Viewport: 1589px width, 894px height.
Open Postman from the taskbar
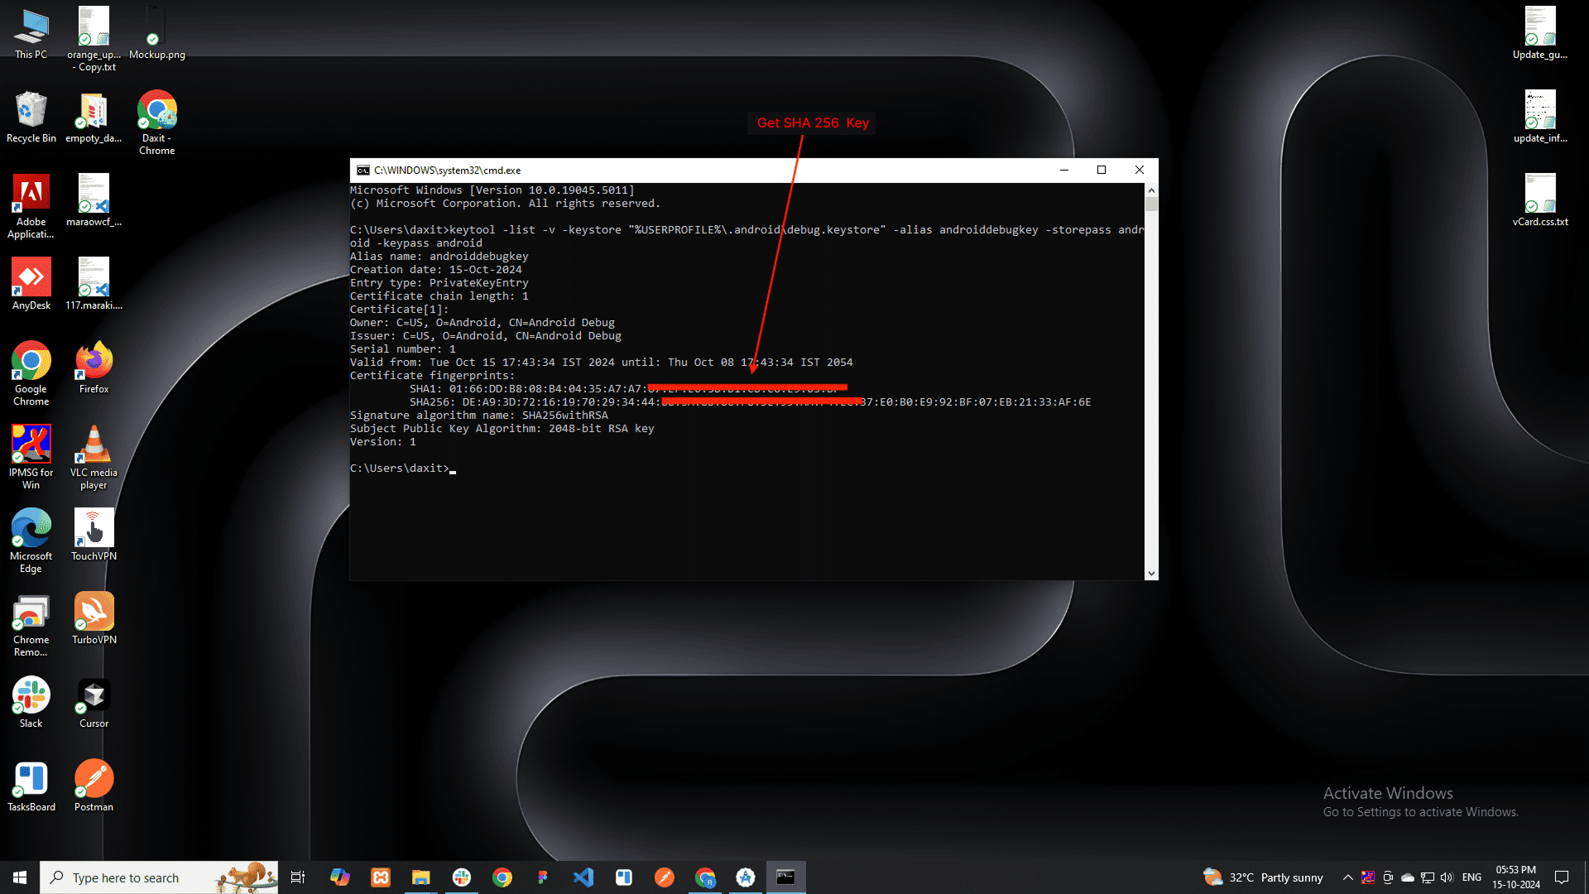click(665, 877)
